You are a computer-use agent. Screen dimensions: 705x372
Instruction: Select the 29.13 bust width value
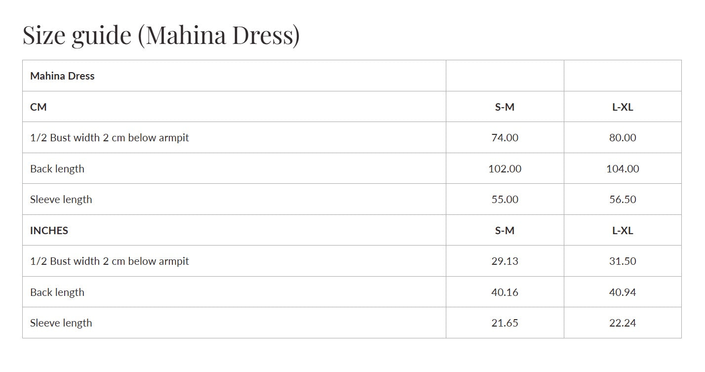505,261
